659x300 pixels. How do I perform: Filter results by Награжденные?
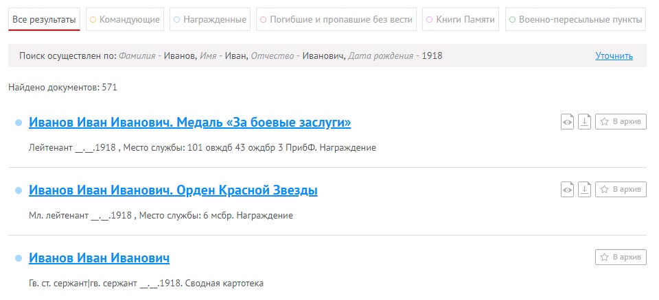pyautogui.click(x=209, y=20)
